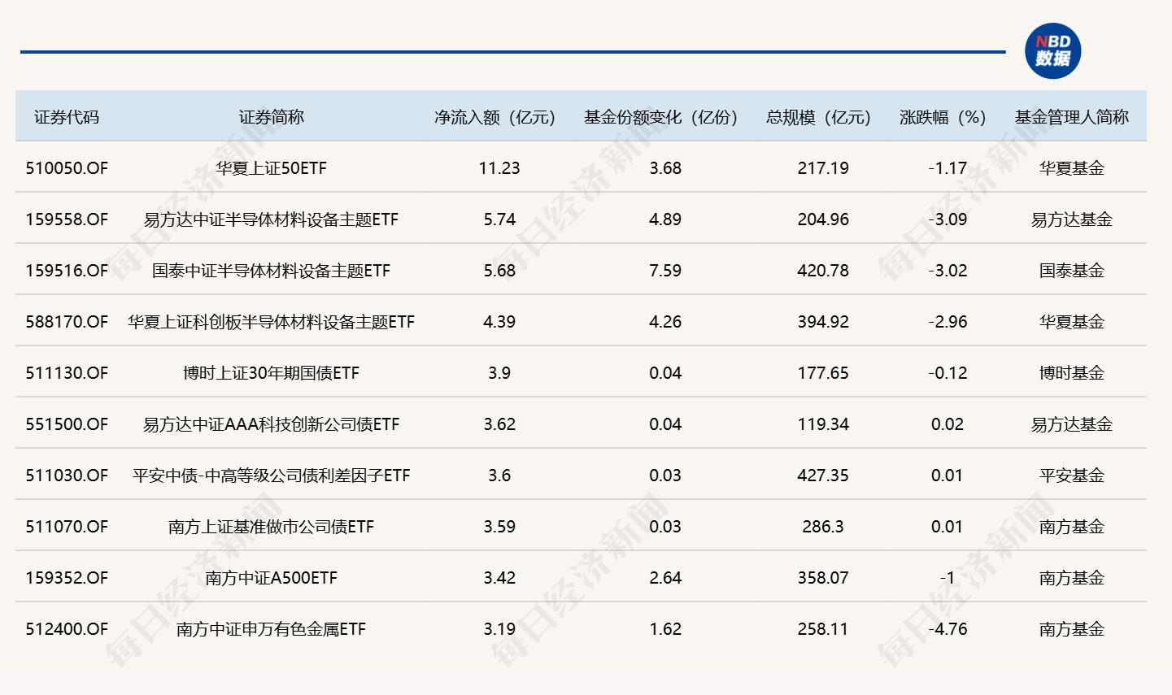1172x695 pixels.
Task: Select the 基金管理人简称 column header
Action: (1072, 117)
